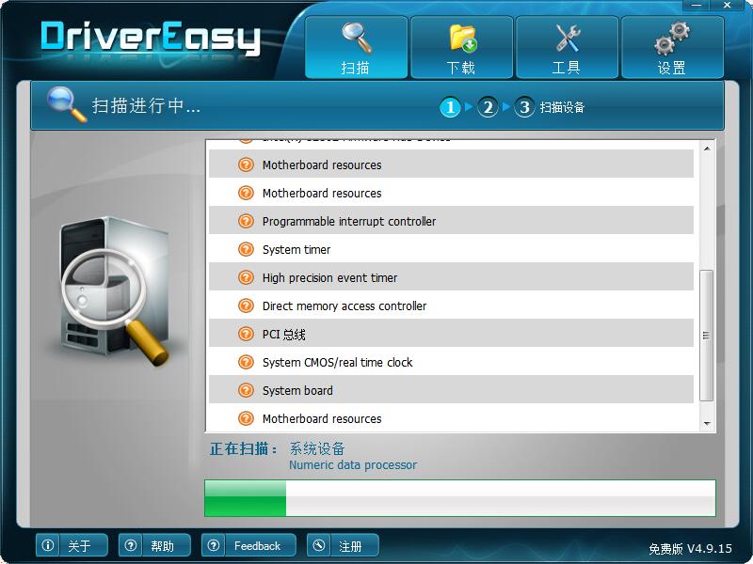The width and height of the screenshot is (753, 564).
Task: Select Programmable interrupt controller row
Action: point(451,221)
